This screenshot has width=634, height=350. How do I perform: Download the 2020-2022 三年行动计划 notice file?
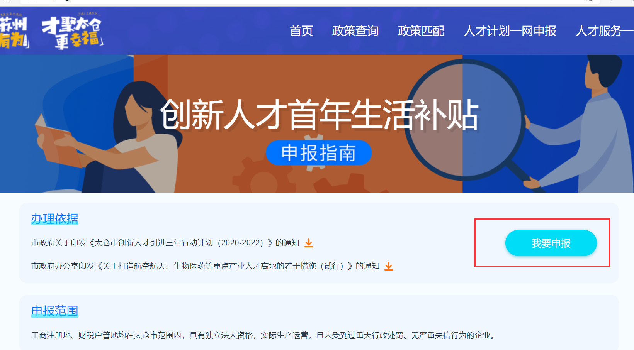tap(309, 243)
